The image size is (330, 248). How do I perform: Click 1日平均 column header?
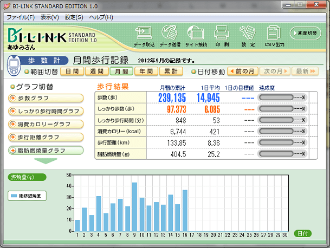(210, 88)
